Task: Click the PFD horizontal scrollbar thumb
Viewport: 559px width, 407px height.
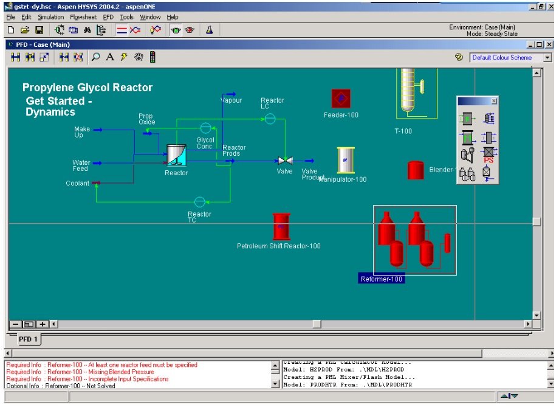Action: [x=317, y=324]
